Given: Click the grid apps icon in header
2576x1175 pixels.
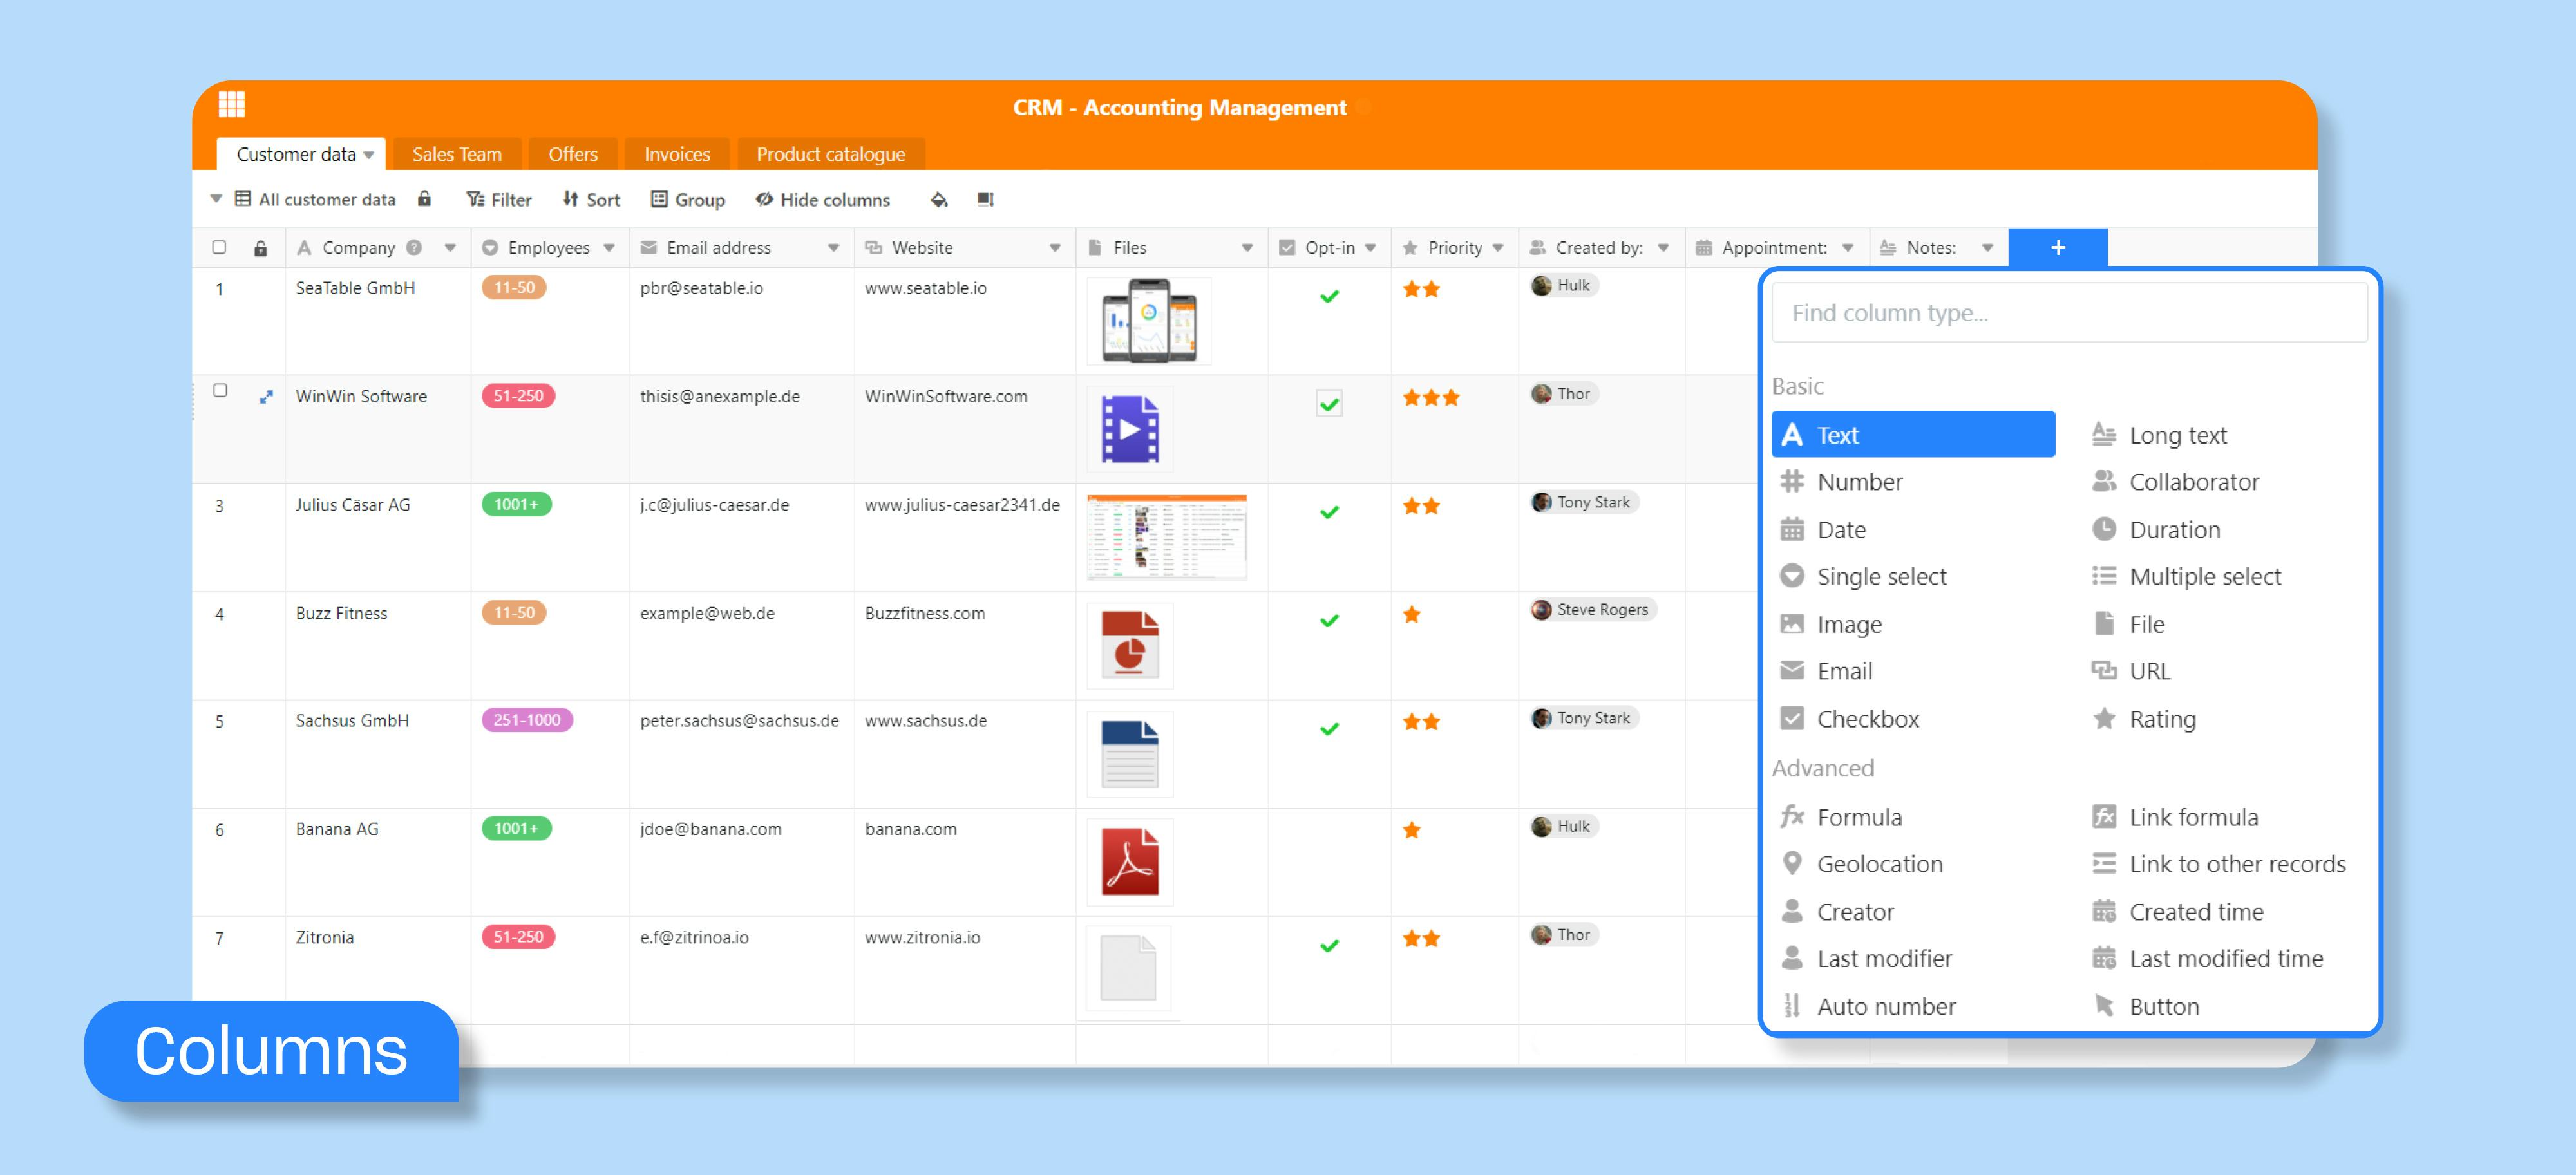Looking at the screenshot, I should tap(231, 103).
